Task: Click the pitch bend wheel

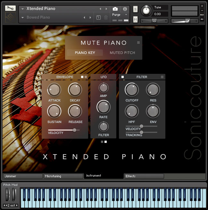Action: pos(7,195)
